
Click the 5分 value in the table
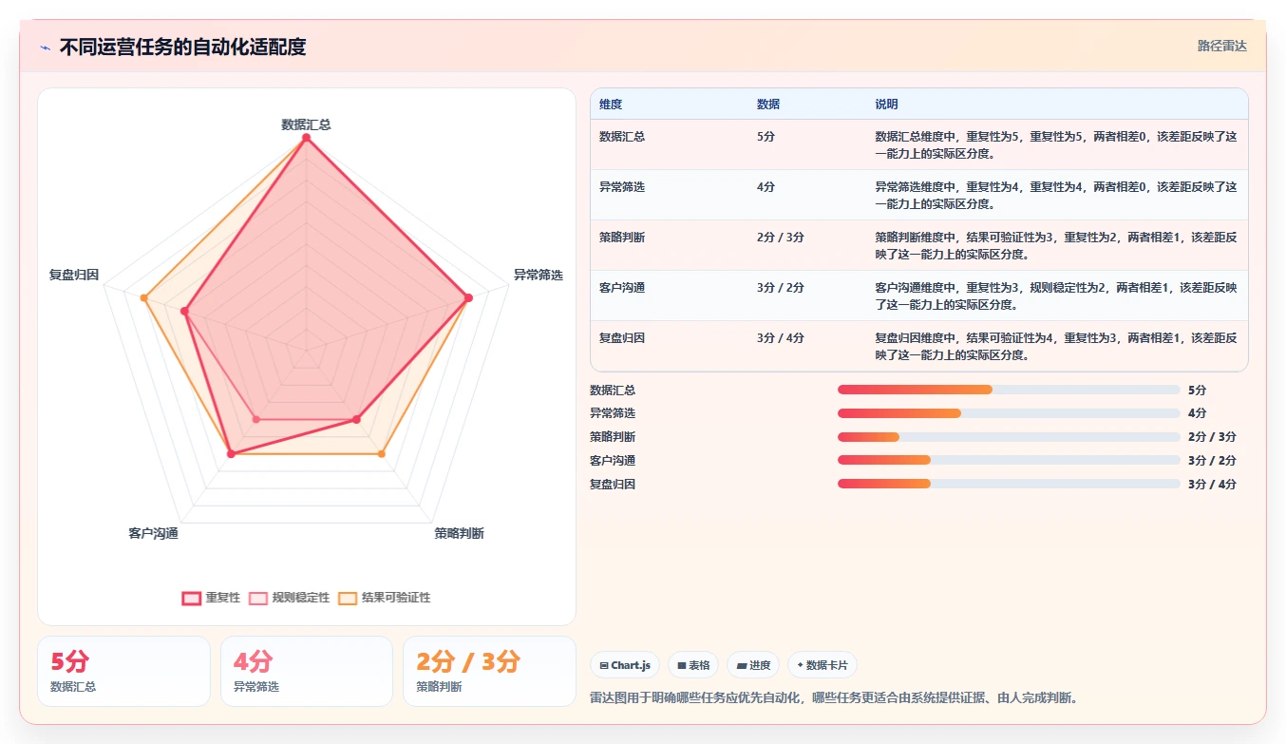(x=766, y=137)
